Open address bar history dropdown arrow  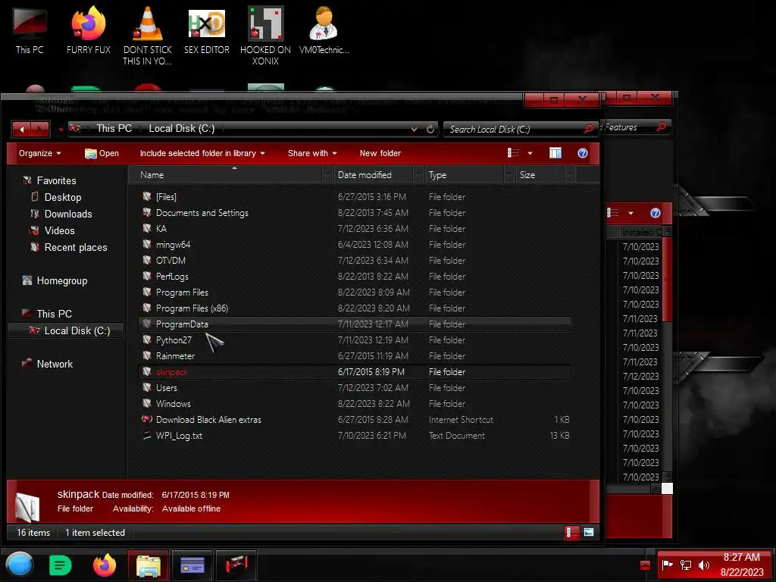click(x=414, y=129)
